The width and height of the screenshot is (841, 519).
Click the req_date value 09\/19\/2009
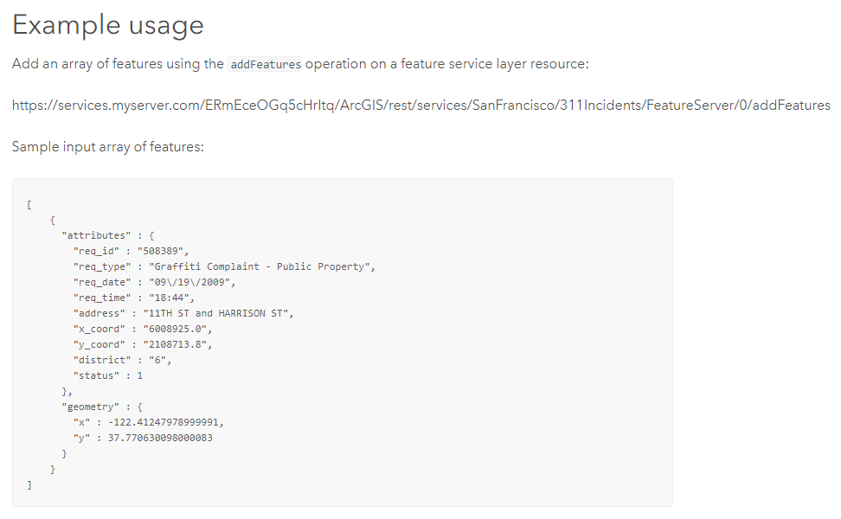tap(189, 282)
